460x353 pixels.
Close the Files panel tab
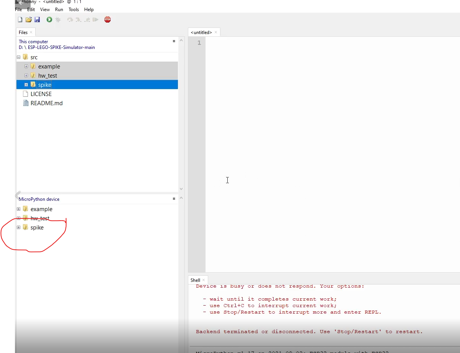(x=31, y=33)
